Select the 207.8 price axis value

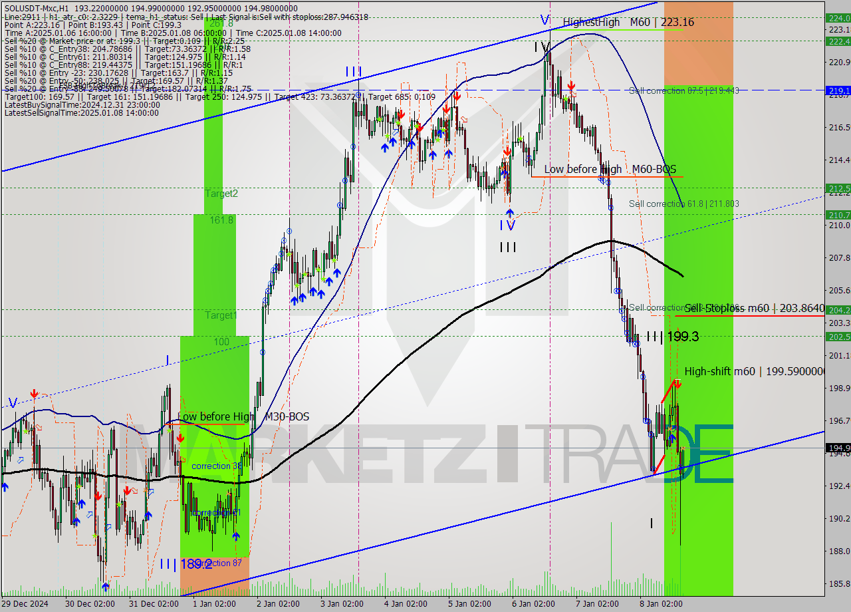(x=838, y=257)
